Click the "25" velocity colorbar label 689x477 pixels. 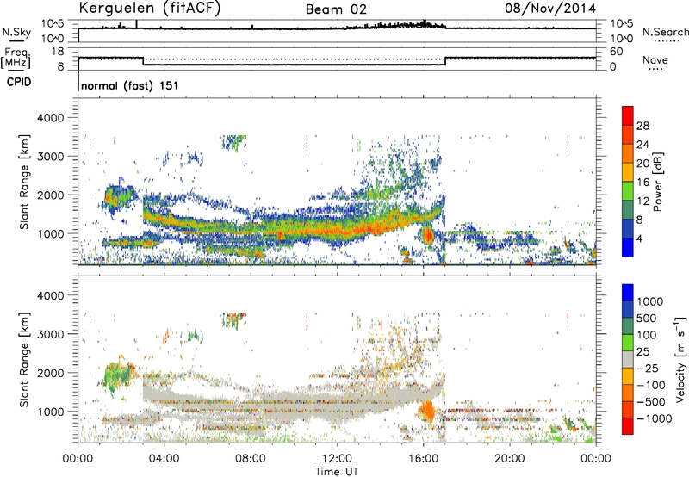(x=642, y=351)
